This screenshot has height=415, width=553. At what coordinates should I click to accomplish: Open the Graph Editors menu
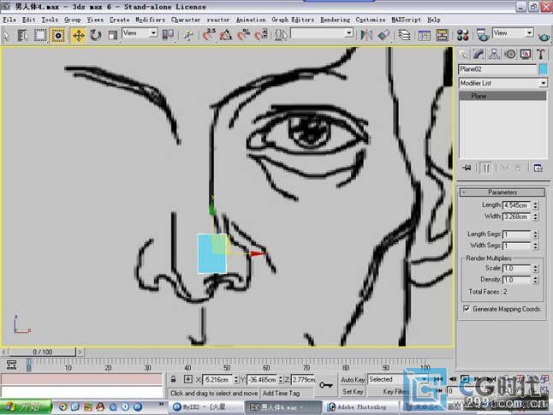[293, 20]
